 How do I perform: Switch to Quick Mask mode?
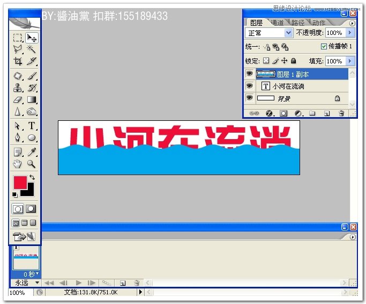(x=31, y=209)
